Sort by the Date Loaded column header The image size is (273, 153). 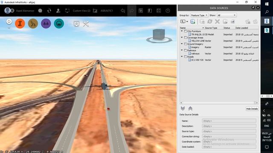point(247,28)
